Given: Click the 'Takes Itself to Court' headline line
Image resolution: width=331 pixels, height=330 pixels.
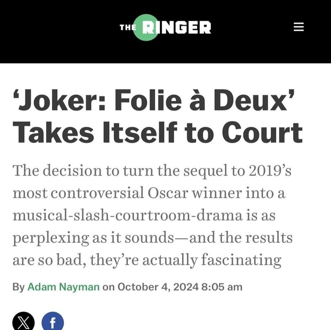Looking at the screenshot, I should click(158, 132).
